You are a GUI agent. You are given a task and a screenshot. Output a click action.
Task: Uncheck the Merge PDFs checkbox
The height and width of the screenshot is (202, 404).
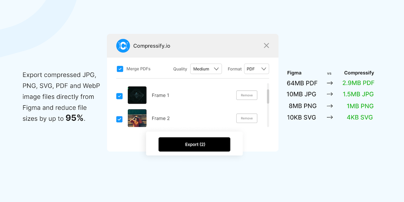coord(120,69)
